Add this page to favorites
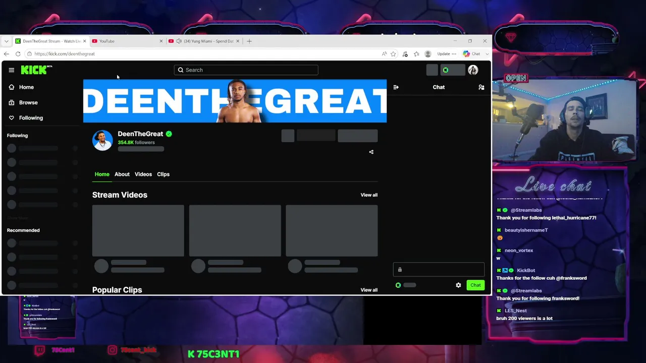This screenshot has width=646, height=363. [x=393, y=54]
